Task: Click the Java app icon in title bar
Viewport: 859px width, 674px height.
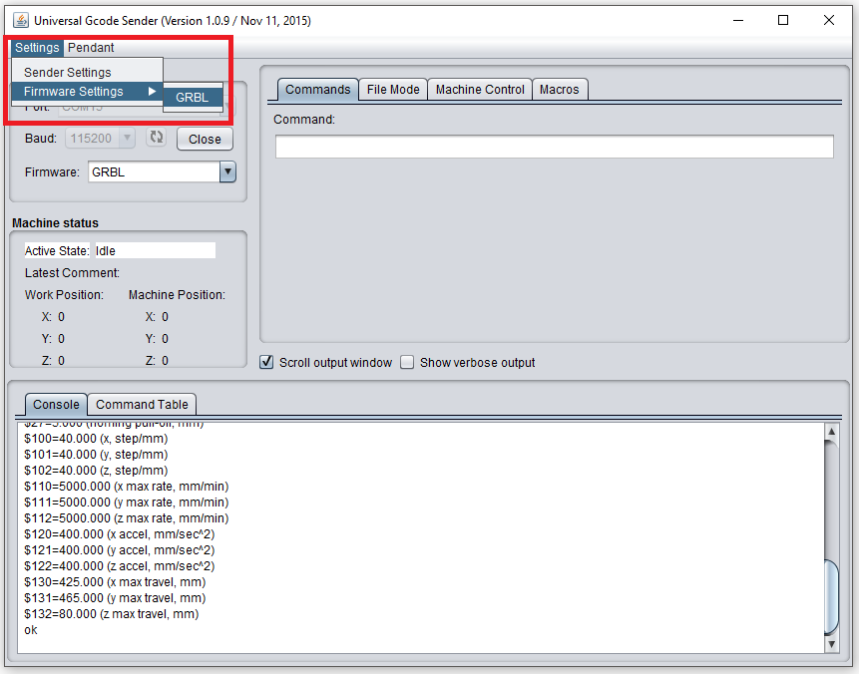Action: point(21,21)
